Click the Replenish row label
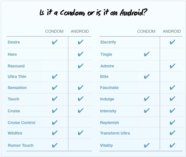This screenshot has height=157, width=186. point(109,123)
